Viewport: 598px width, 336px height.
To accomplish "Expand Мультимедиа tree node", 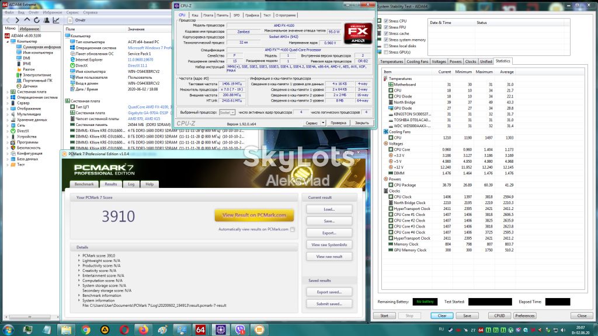I will [x=8, y=114].
